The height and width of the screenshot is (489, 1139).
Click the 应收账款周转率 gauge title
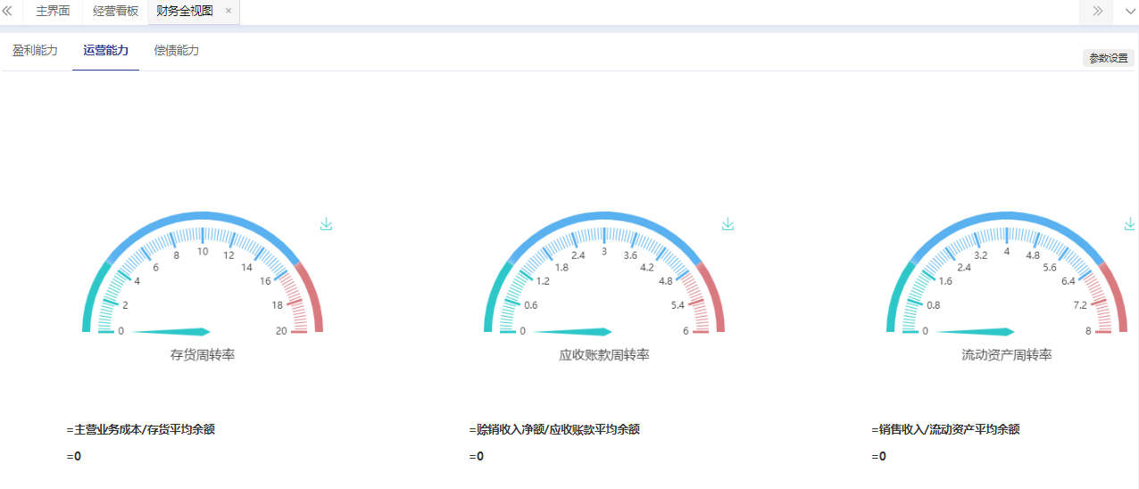coord(604,355)
